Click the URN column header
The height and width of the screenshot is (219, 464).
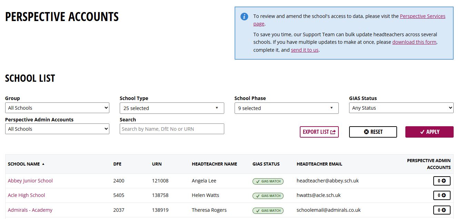pos(157,164)
